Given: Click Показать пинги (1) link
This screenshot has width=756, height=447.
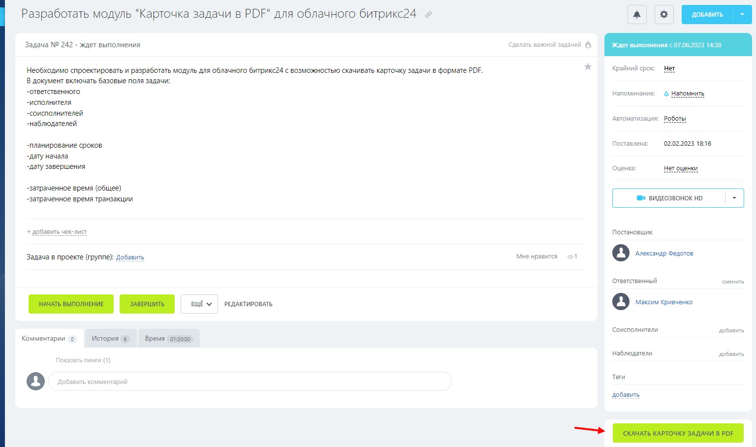Looking at the screenshot, I should click(83, 360).
